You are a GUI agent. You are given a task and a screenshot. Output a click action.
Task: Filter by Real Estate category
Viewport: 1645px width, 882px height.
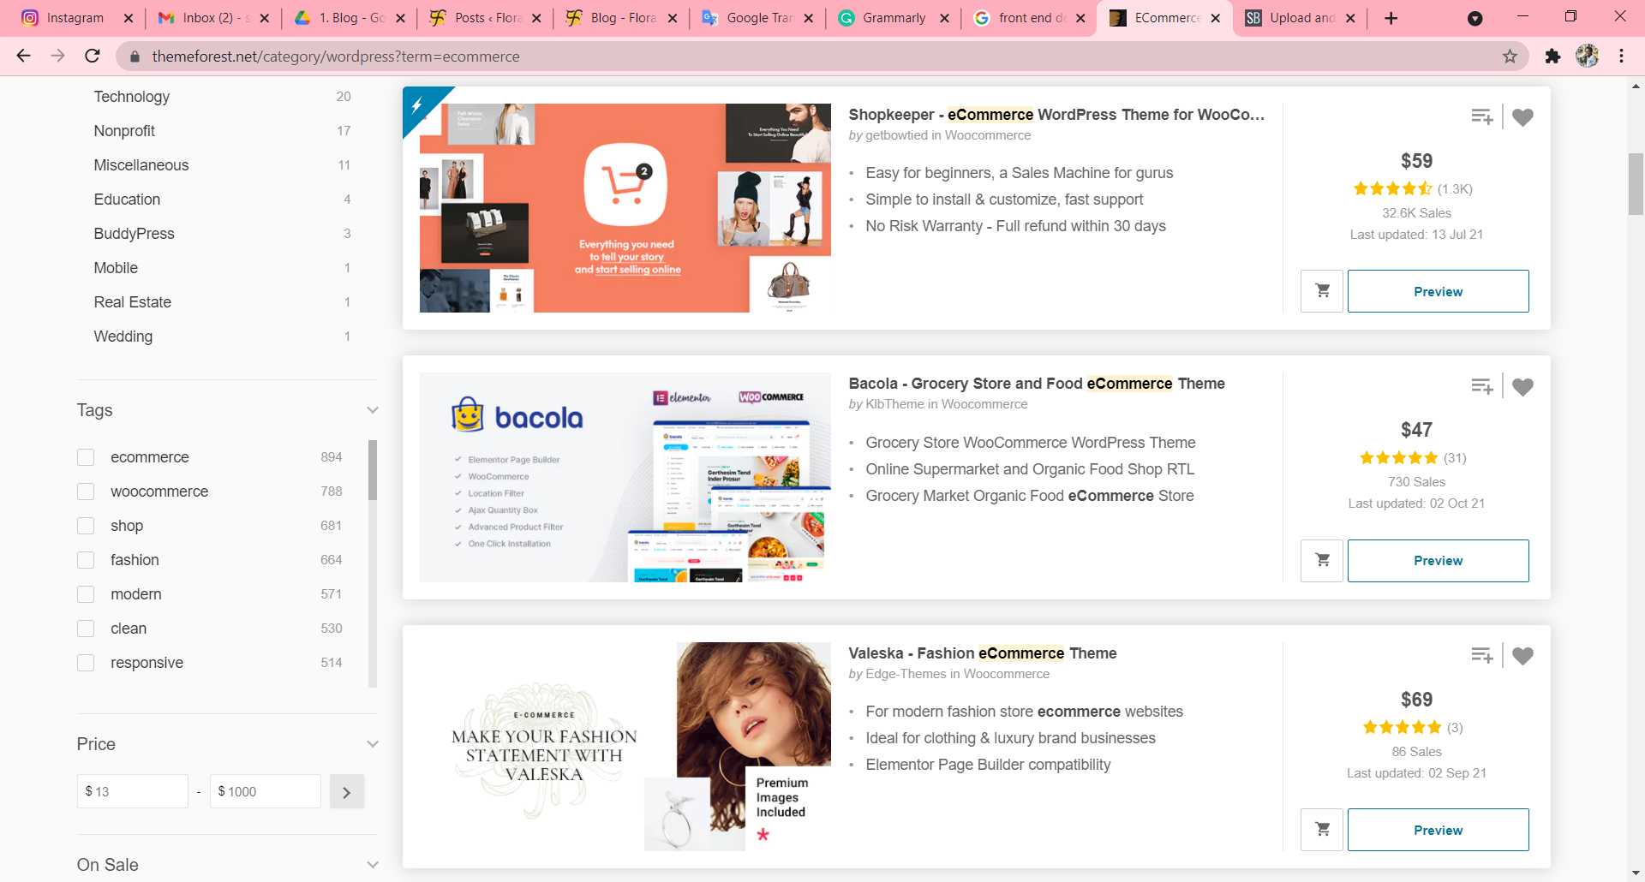[x=132, y=302]
